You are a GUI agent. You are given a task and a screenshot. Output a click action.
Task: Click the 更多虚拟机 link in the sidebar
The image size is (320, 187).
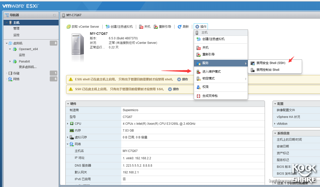pyautogui.click(x=28, y=67)
